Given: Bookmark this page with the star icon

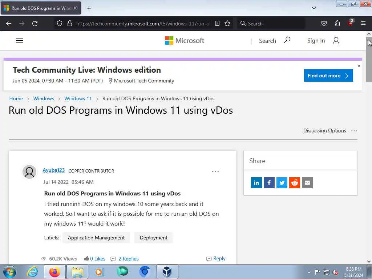Looking at the screenshot, I should point(227,23).
